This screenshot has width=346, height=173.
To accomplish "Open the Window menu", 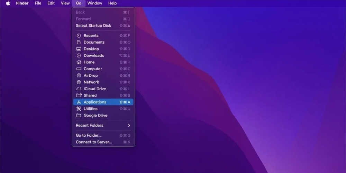I will click(94, 3).
